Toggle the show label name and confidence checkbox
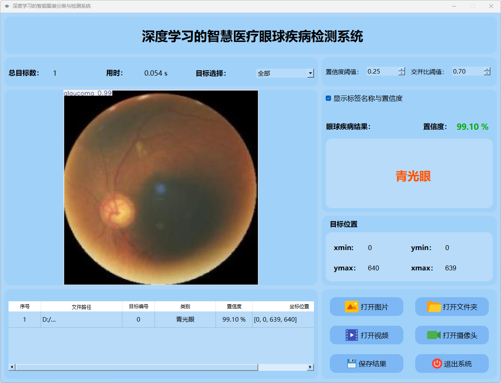Viewport: 501px width, 383px height. pos(329,98)
